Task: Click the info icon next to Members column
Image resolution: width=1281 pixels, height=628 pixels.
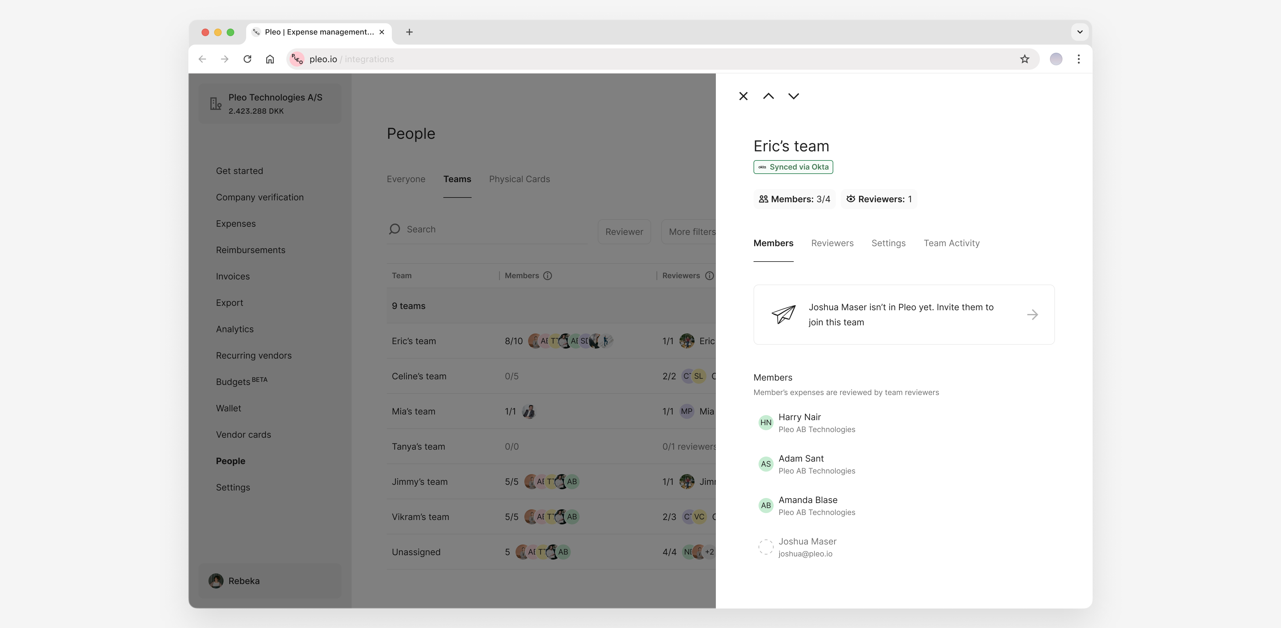Action: [x=548, y=275]
